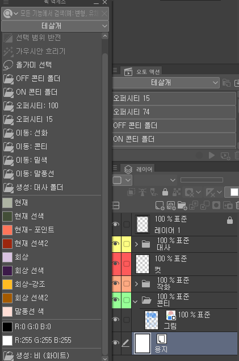Run 이동: 밑색 in quick access
Image resolution: width=239 pixels, height=361 pixels.
(52, 160)
